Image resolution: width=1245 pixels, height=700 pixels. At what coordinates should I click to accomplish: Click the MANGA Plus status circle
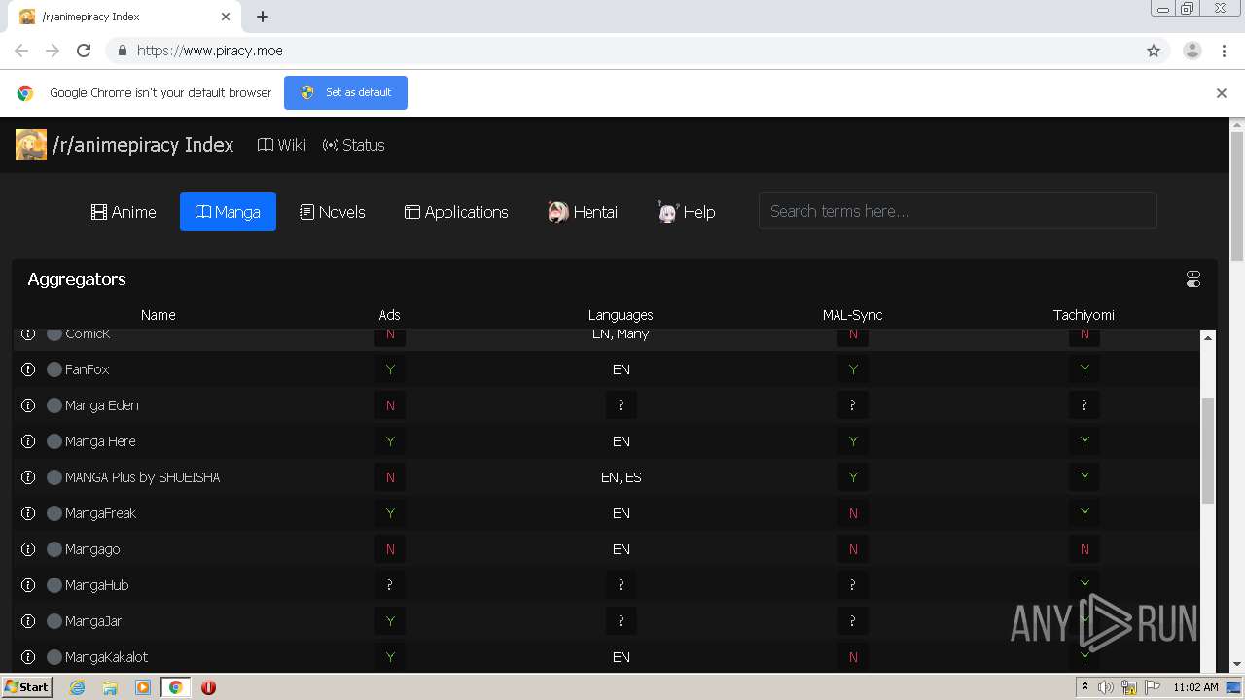tap(54, 477)
